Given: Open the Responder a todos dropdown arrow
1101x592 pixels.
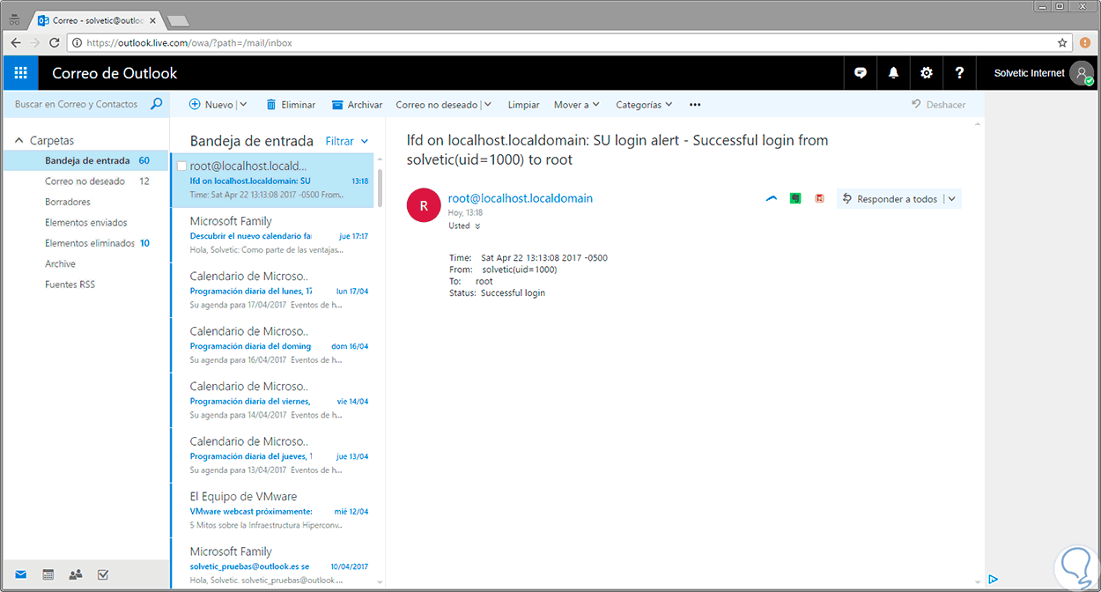Looking at the screenshot, I should click(x=952, y=199).
